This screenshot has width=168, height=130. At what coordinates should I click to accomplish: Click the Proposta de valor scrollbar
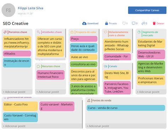(99, 58)
